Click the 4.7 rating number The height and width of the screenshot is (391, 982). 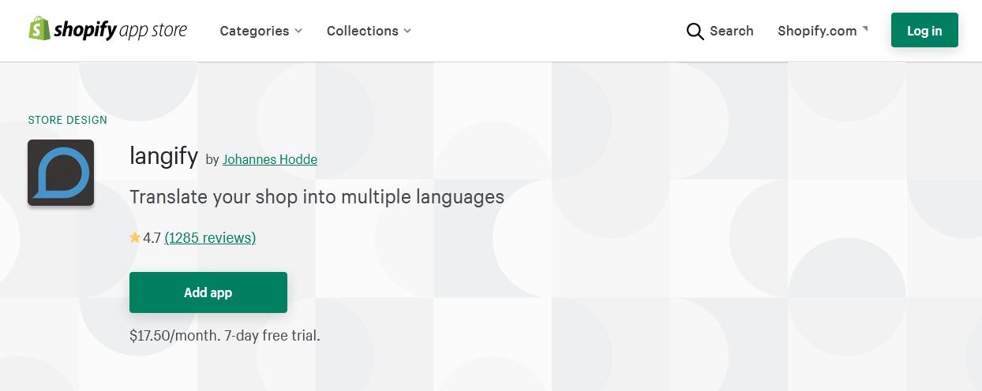[x=152, y=237]
